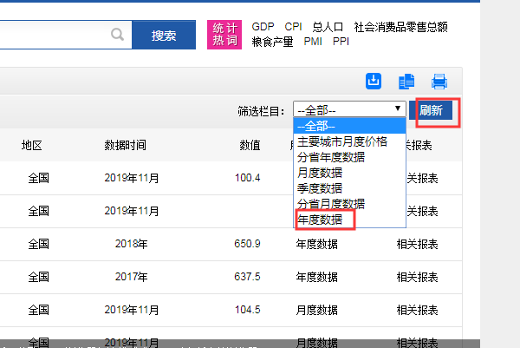This screenshot has height=348, width=520.
Task: Choose 分省年度数据 in the list
Action: [330, 157]
